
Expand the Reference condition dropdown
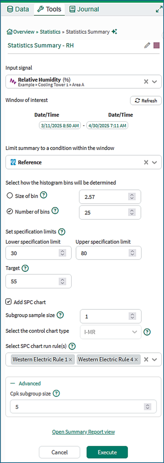(x=154, y=162)
